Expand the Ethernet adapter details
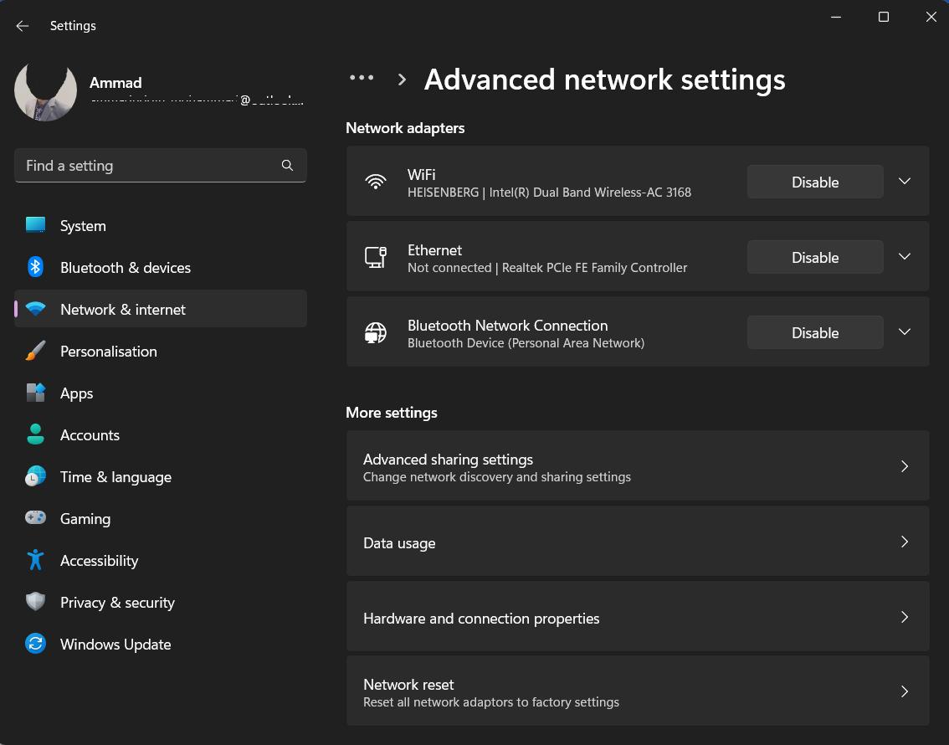Screen dimensions: 949x745 click(x=904, y=257)
